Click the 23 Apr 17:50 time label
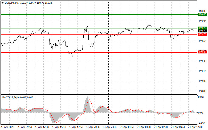 76,127
